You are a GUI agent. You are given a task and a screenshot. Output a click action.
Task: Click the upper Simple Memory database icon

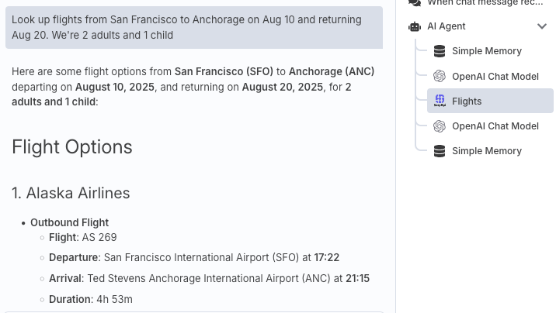tap(440, 51)
